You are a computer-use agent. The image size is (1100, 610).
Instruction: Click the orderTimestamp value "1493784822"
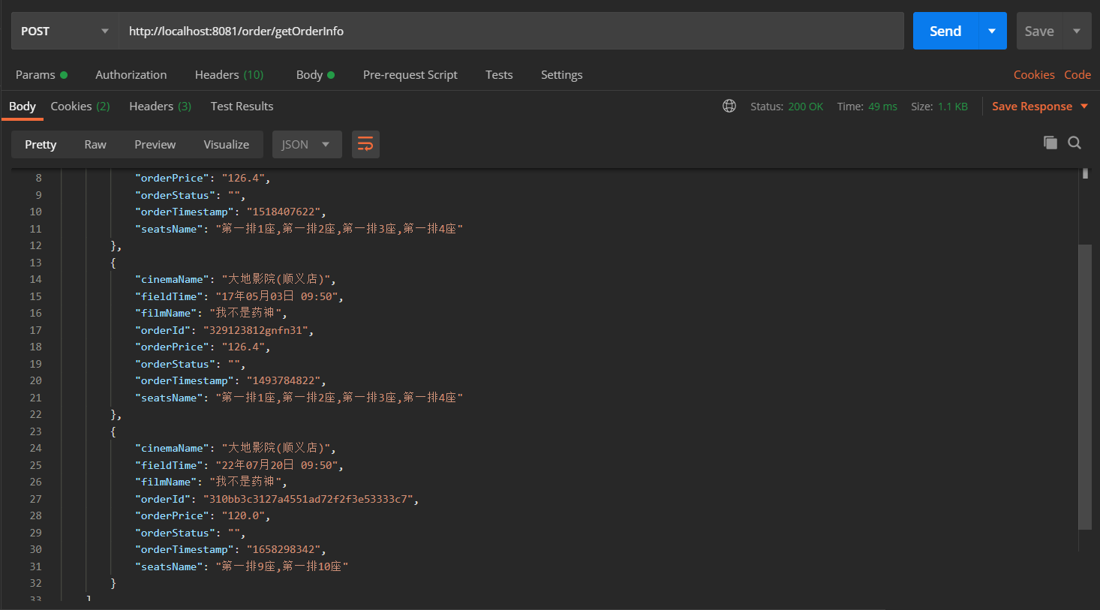click(x=284, y=380)
